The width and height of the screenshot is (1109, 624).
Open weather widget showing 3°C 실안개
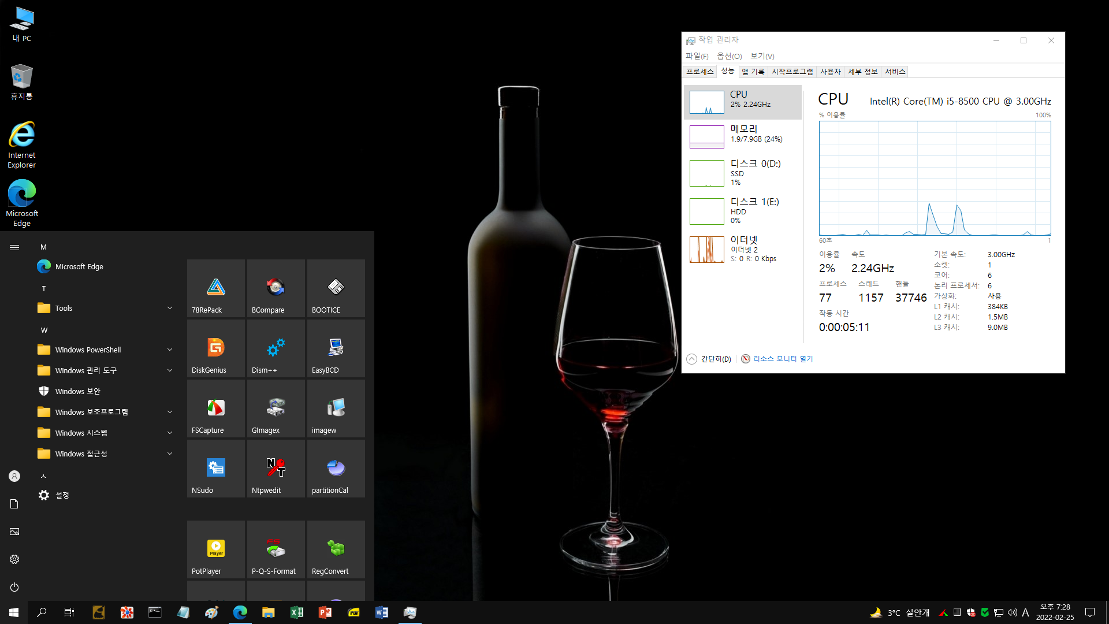point(900,612)
